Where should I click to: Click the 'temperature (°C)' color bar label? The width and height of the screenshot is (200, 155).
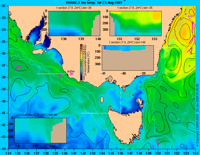coord(89,62)
